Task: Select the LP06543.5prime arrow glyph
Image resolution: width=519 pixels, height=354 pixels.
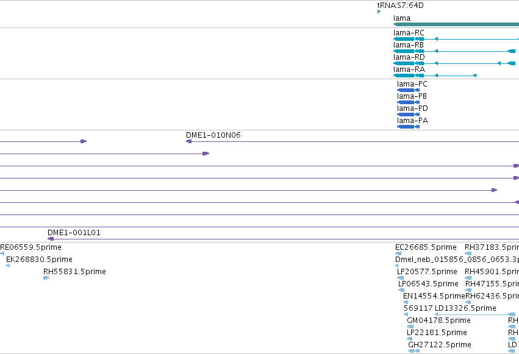Action: pos(401,290)
